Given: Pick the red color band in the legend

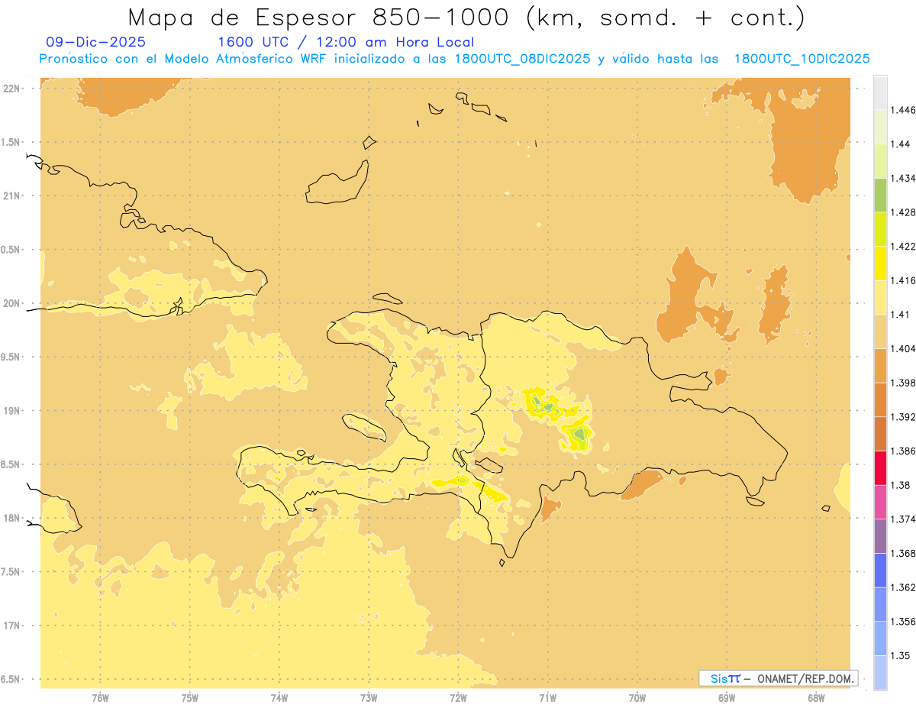Looking at the screenshot, I should pyautogui.click(x=880, y=468).
